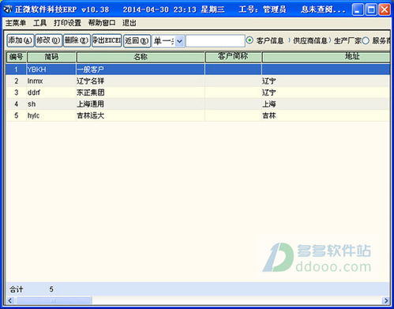394x309 pixels.
Task: Select the 上海通用 name cell
Action: coord(141,104)
